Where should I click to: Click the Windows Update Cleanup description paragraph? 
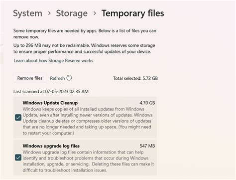point(88,121)
